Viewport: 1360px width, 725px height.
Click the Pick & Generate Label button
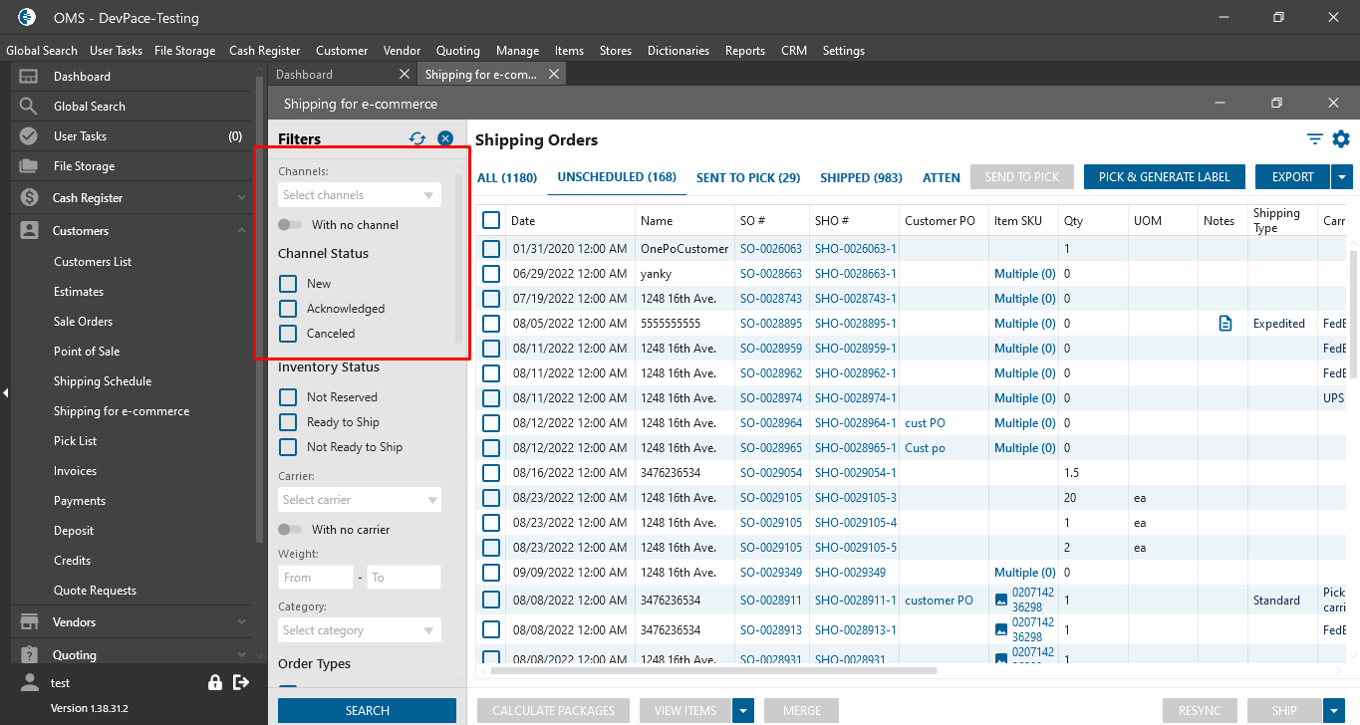click(1164, 177)
